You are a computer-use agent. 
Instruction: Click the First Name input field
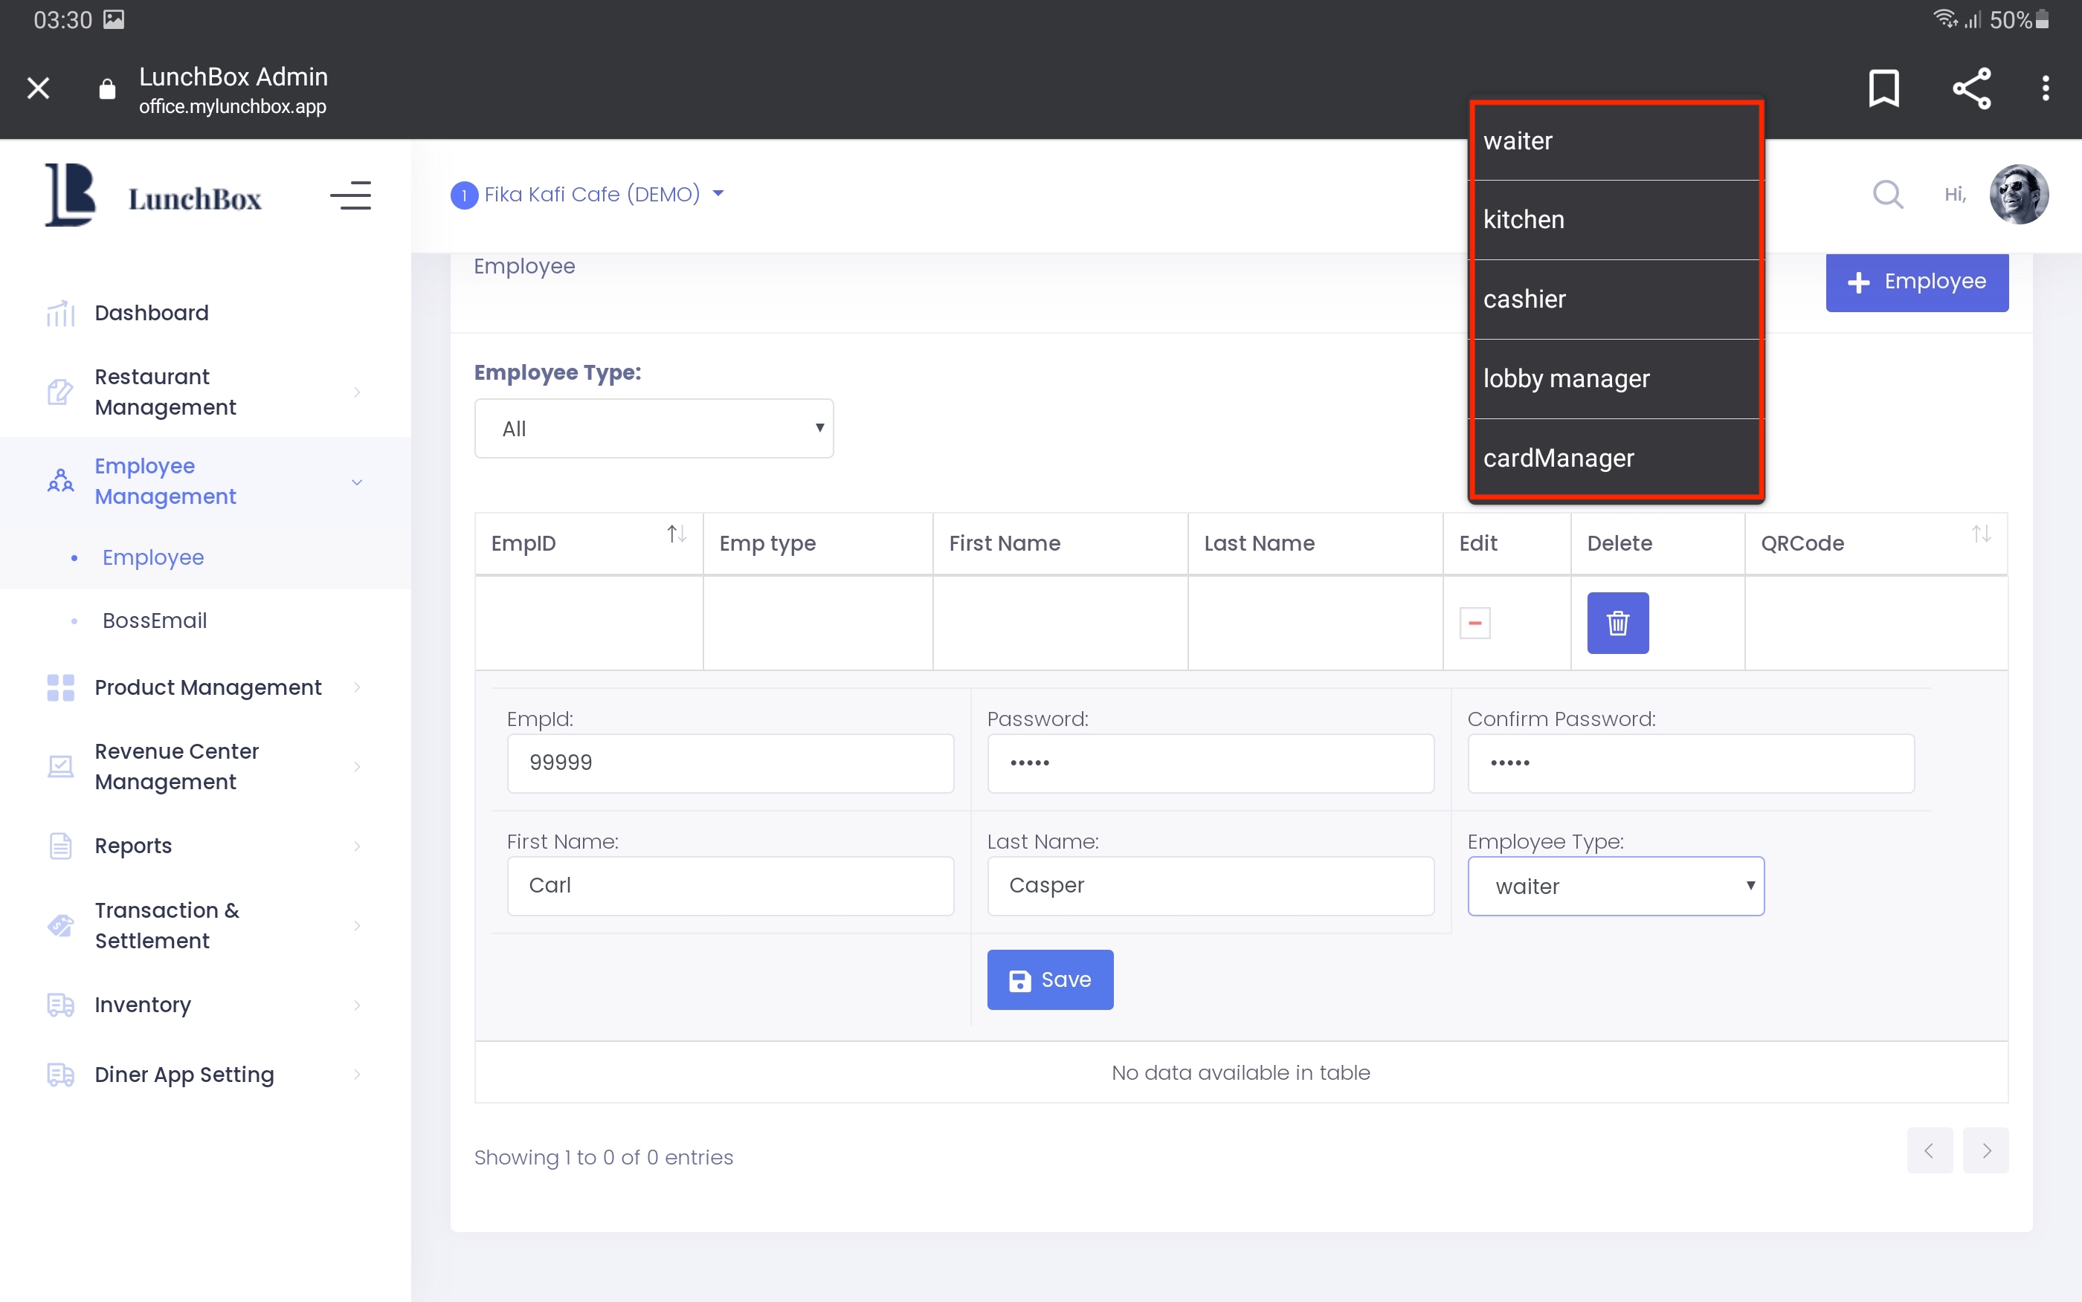(729, 885)
